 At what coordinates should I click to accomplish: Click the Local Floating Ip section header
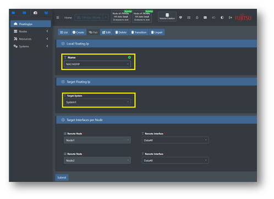tap(156, 44)
